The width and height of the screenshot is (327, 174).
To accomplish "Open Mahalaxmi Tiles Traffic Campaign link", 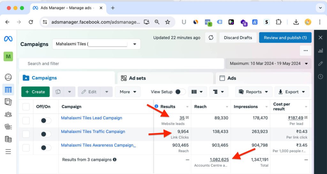I will point(93,131).
